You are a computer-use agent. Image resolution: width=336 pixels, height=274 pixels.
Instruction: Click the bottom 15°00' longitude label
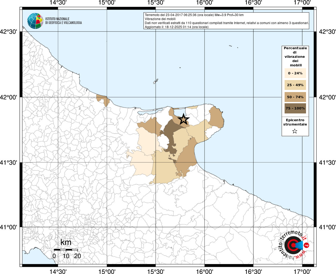point(107,271)
